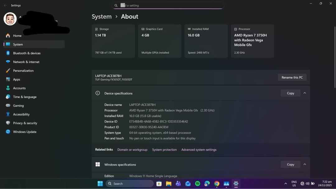This screenshot has width=336, height=189.
Task: Open the Windows Start menu
Action: (100, 184)
